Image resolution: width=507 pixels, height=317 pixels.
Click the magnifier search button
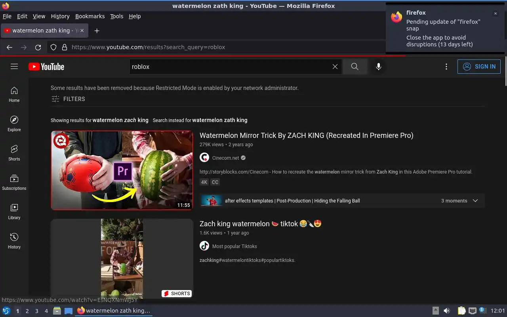(355, 67)
